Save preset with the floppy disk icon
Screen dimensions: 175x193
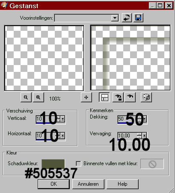(138, 18)
